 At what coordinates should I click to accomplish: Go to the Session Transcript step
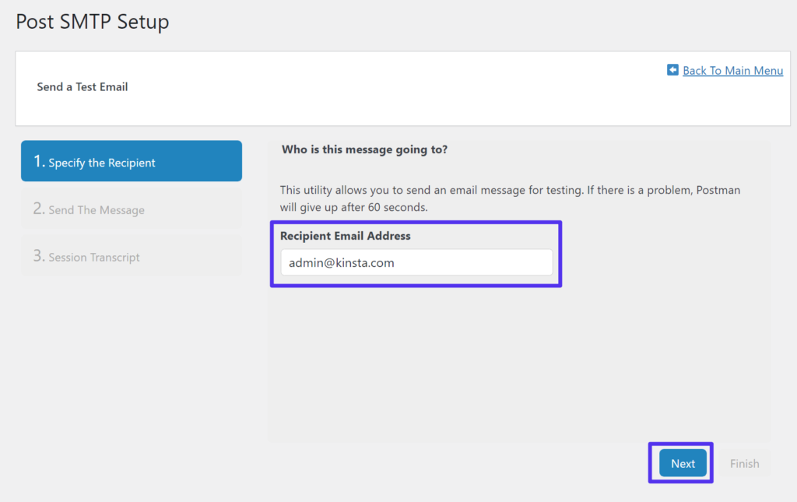point(131,257)
